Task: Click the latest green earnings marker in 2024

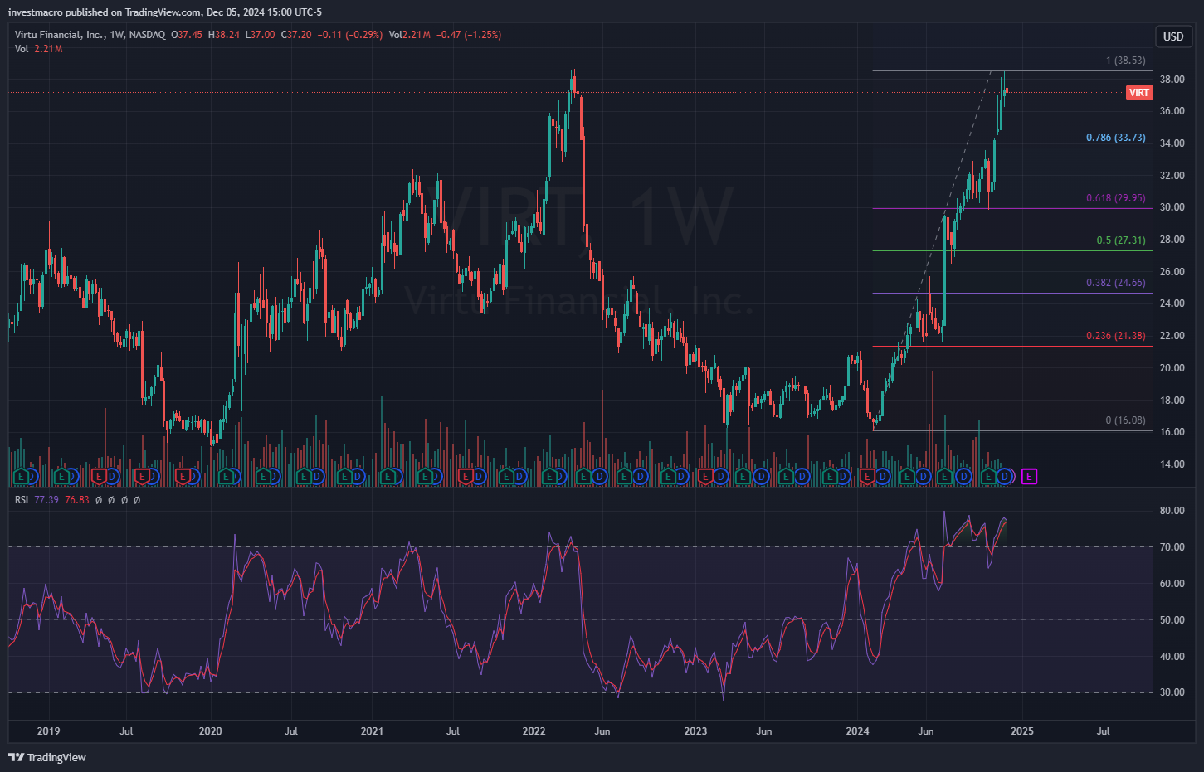Action: pyautogui.click(x=988, y=476)
